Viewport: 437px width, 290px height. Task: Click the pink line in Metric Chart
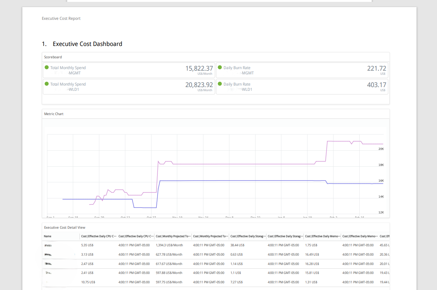pyautogui.click(x=239, y=164)
